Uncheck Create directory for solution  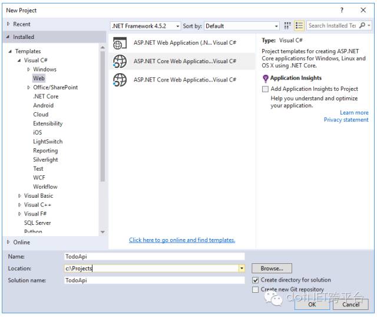[x=255, y=280]
